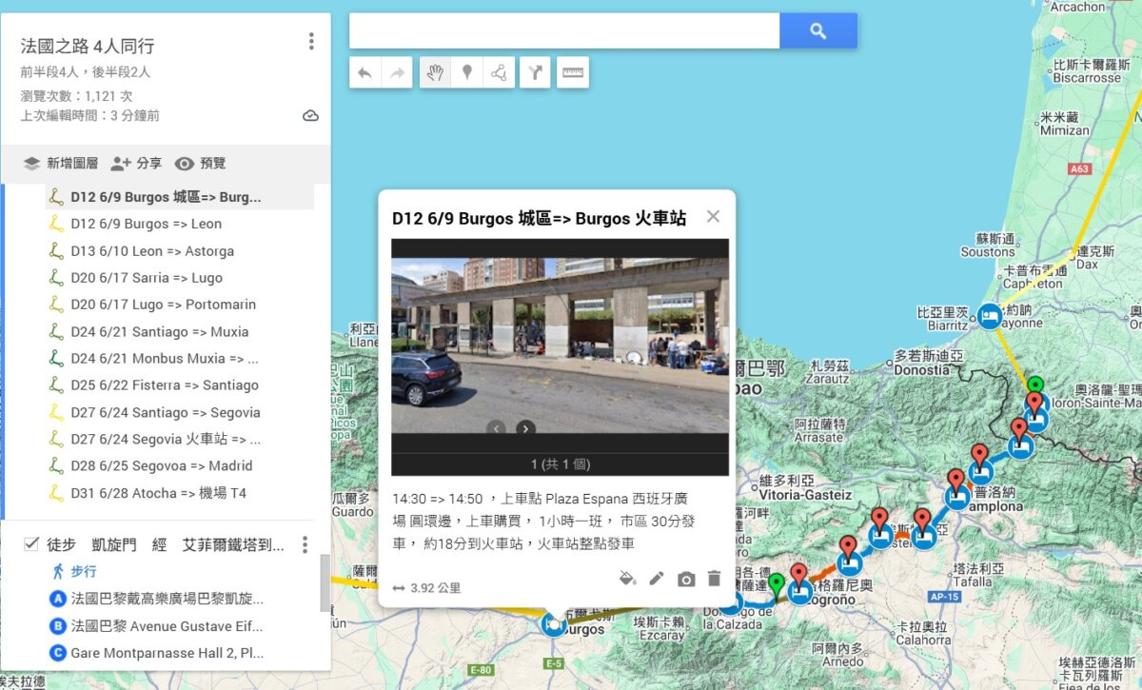Screen dimensions: 1142x690
Task: Click the next photo arrow in Burgos popup
Action: [x=525, y=429]
